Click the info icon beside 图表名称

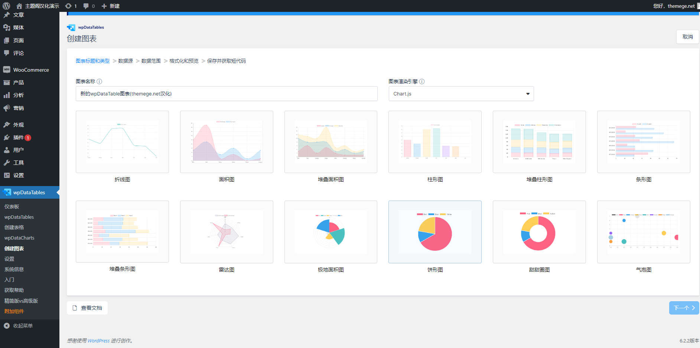pos(99,81)
